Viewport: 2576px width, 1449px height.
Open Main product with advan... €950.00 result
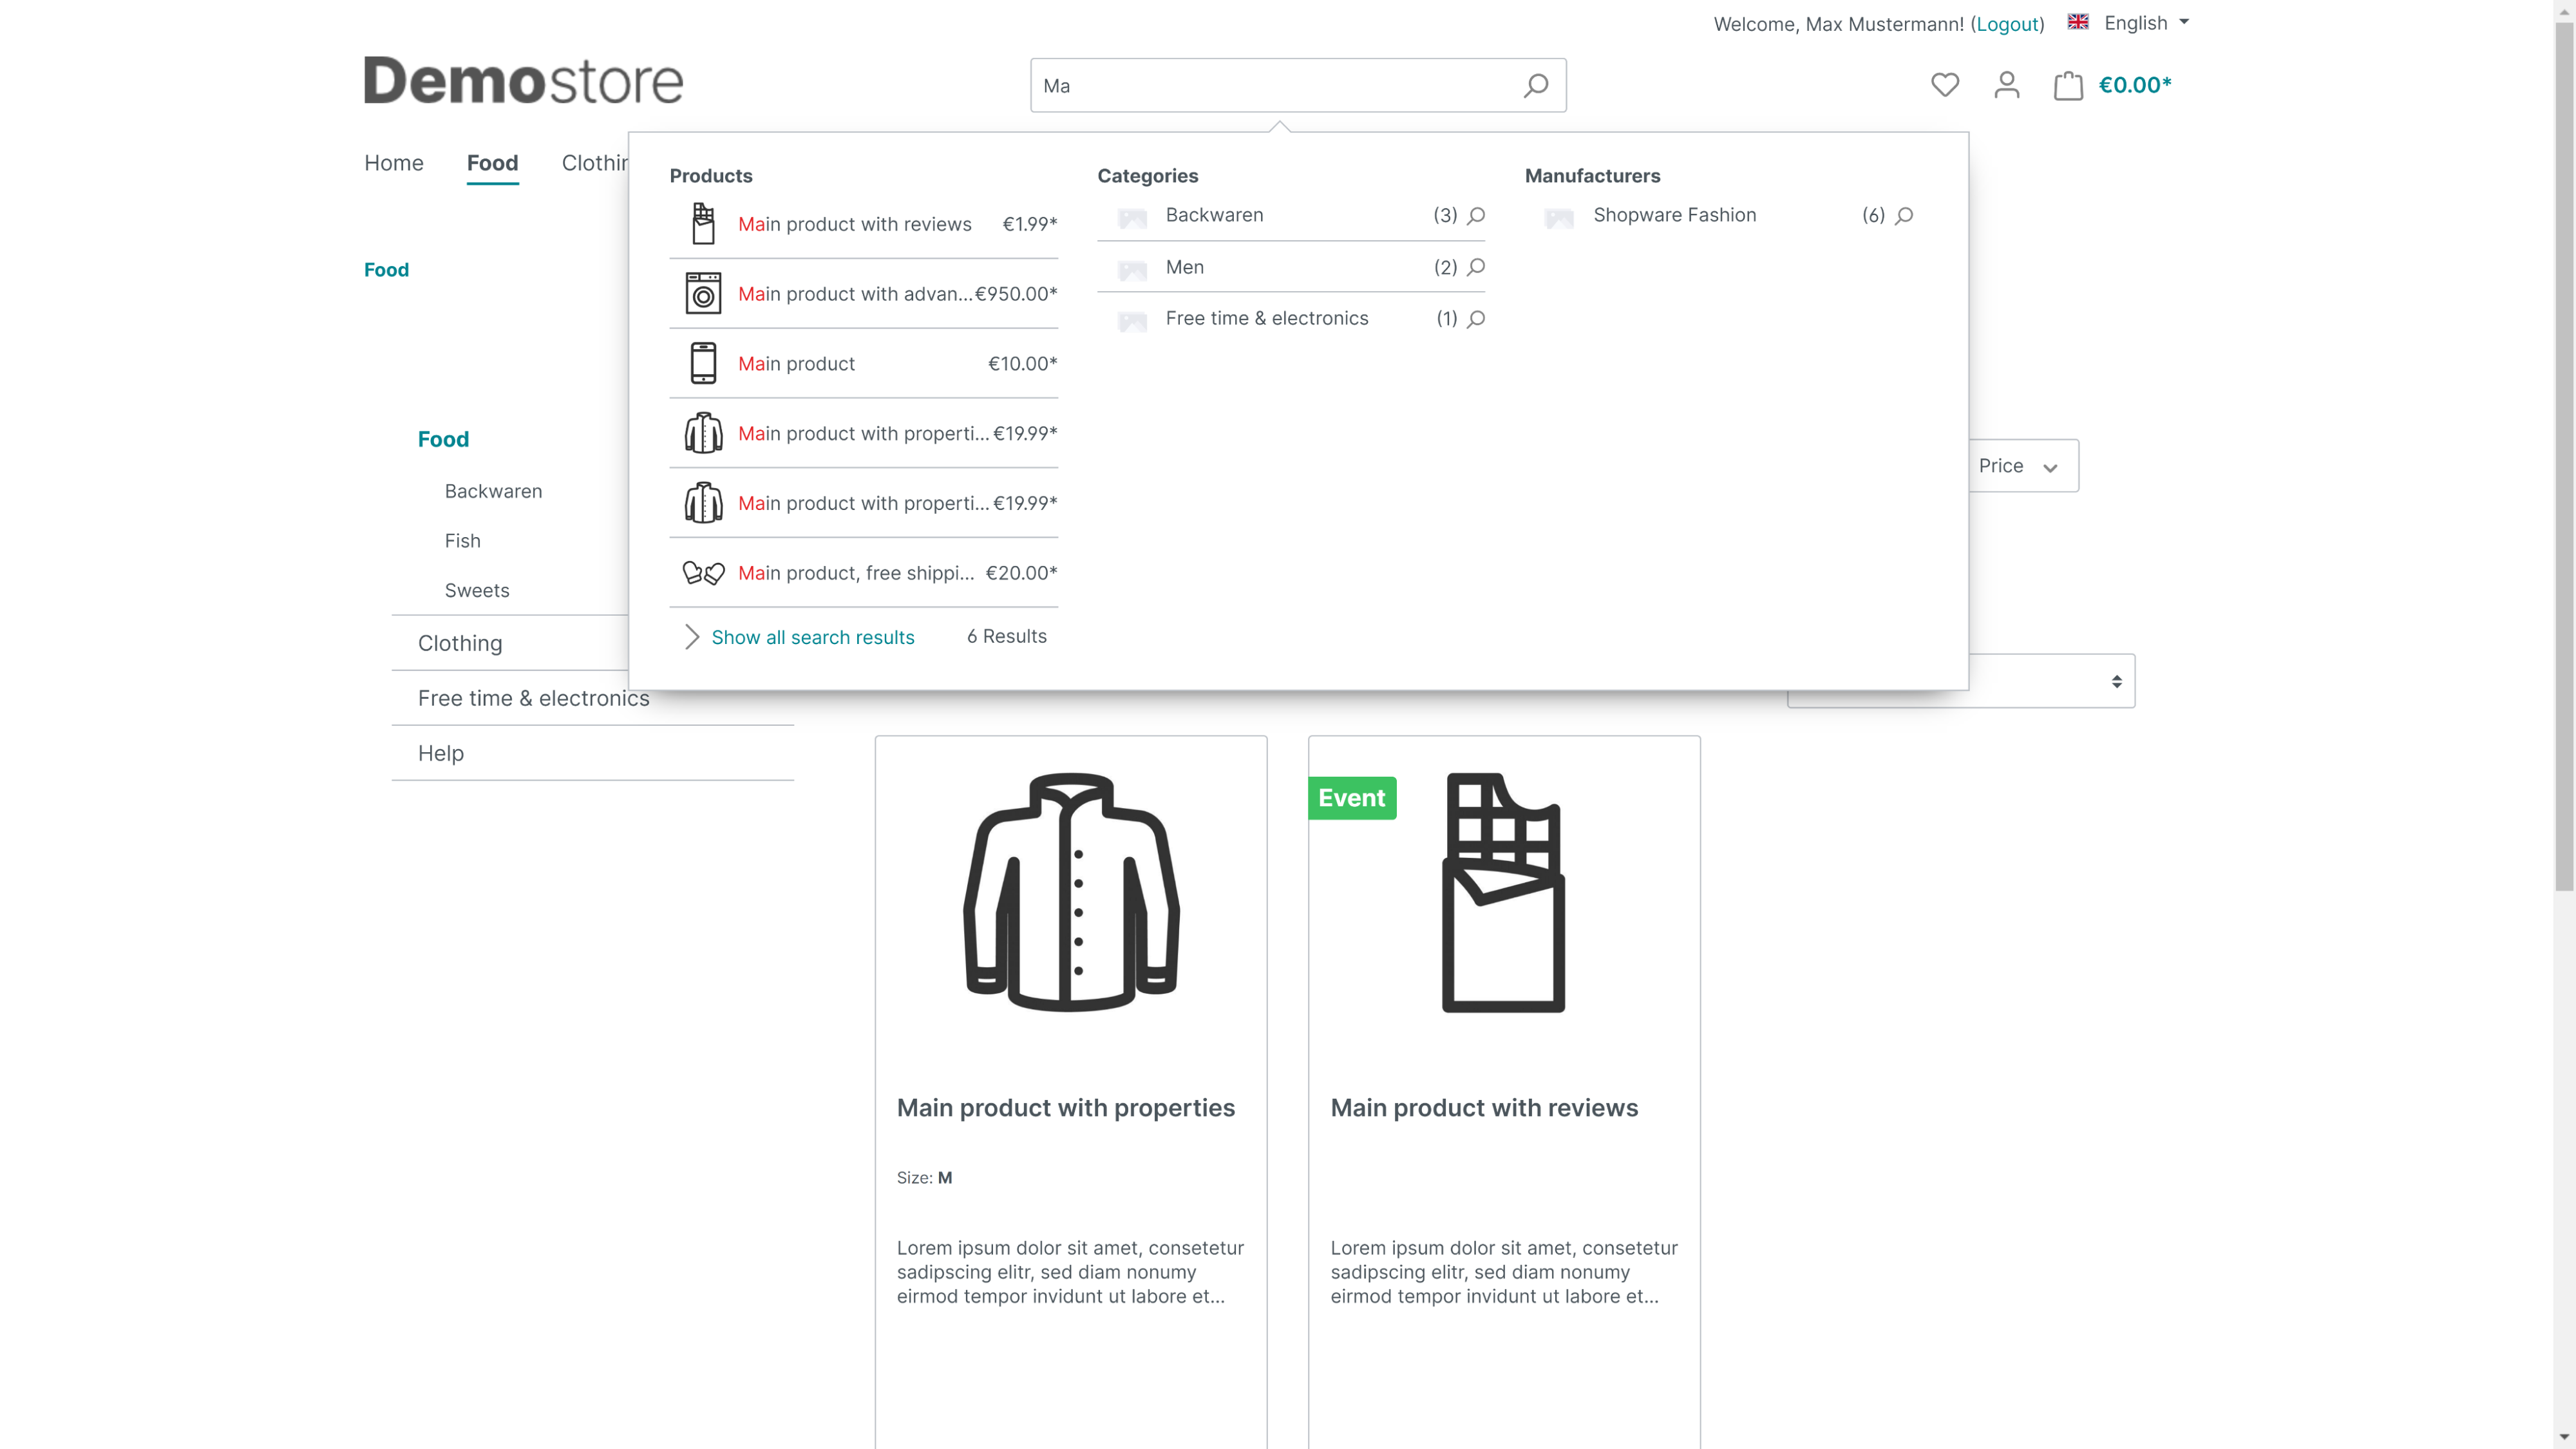pyautogui.click(x=864, y=293)
